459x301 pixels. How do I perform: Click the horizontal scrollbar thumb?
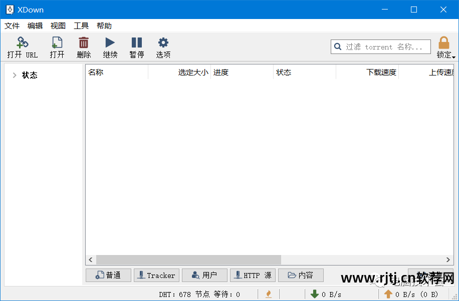(188, 259)
